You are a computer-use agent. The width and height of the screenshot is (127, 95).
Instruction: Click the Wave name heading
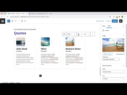[x=44, y=49]
